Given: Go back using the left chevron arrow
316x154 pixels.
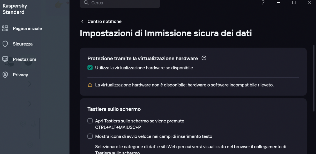Looking at the screenshot, I should (82, 21).
